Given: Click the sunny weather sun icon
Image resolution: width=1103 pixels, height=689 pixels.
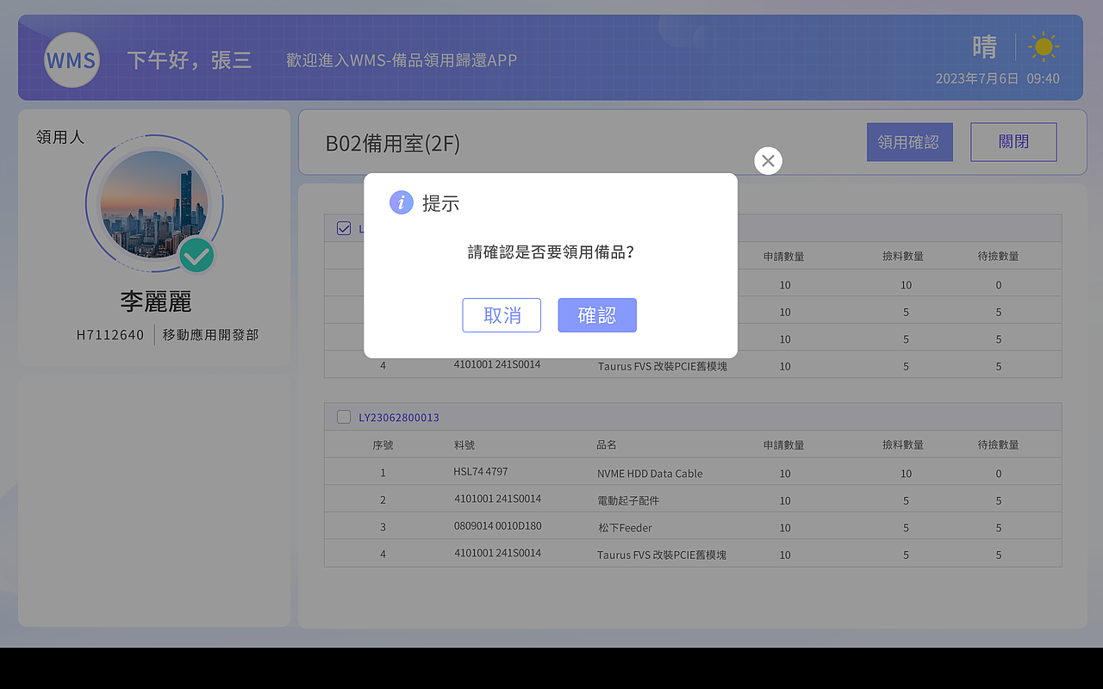Looking at the screenshot, I should click(x=1044, y=47).
